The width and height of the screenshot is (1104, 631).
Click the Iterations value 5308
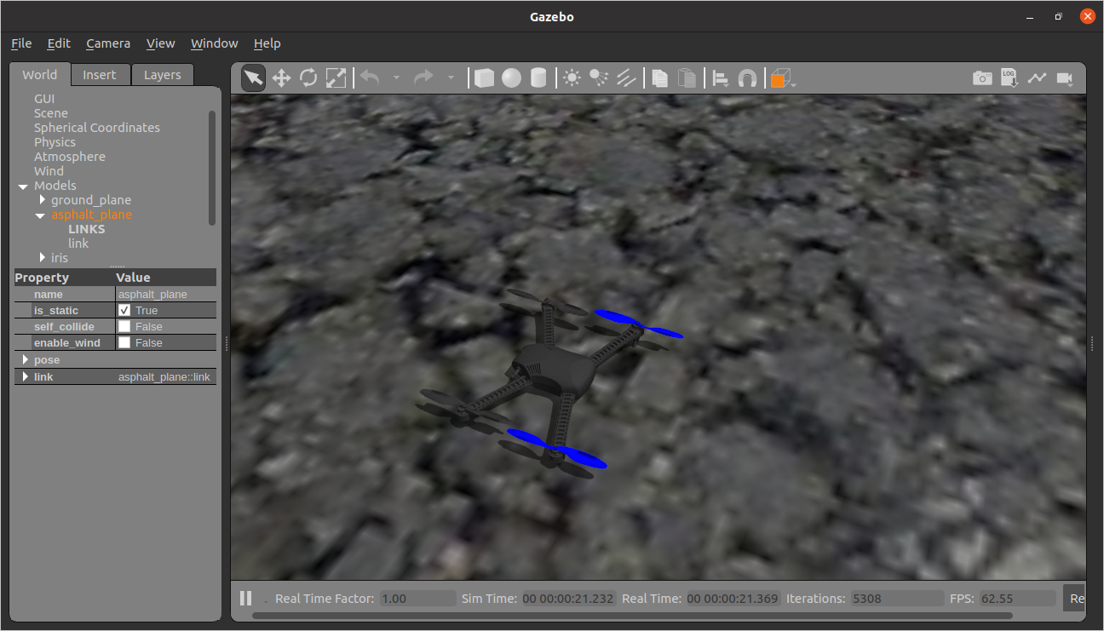pos(896,599)
